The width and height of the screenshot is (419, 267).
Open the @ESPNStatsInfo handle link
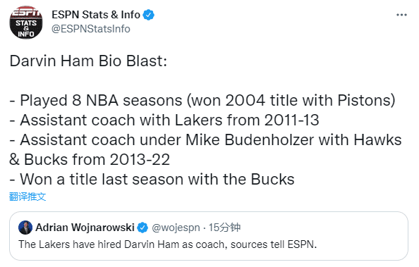[91, 29]
